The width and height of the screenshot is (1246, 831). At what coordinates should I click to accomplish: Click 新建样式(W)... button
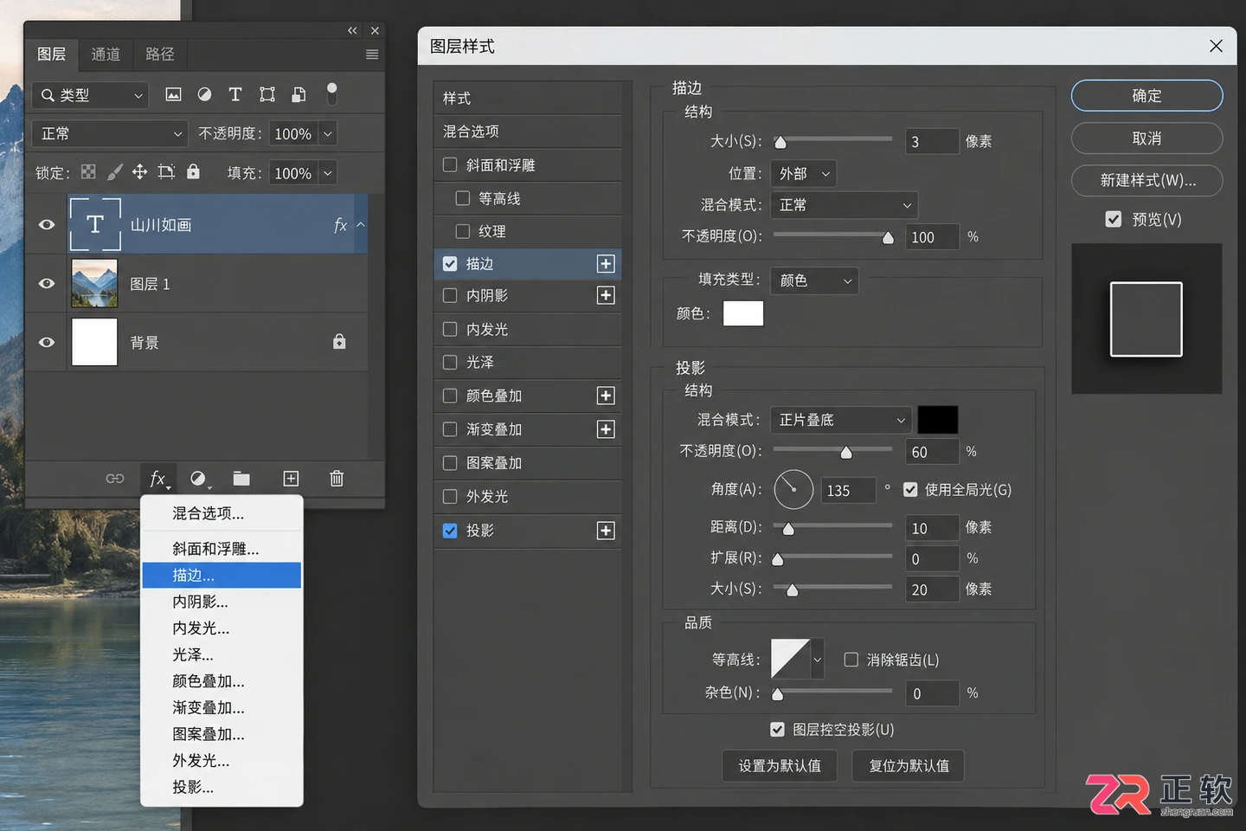click(x=1146, y=180)
